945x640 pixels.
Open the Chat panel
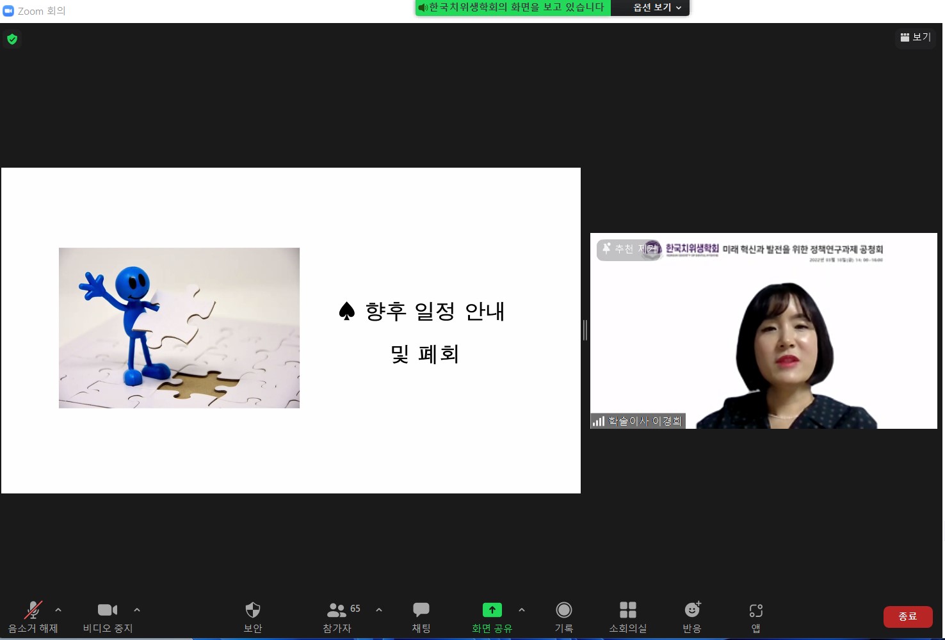pyautogui.click(x=421, y=617)
